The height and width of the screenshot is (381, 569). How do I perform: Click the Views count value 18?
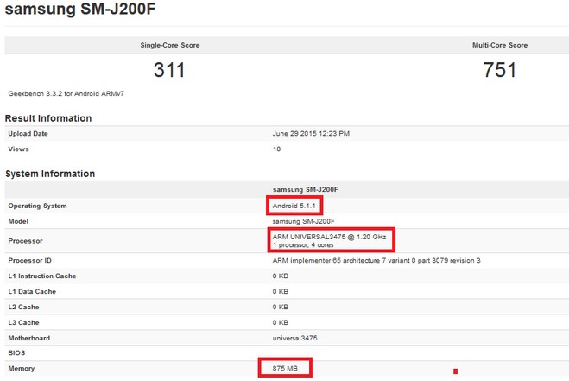click(275, 149)
